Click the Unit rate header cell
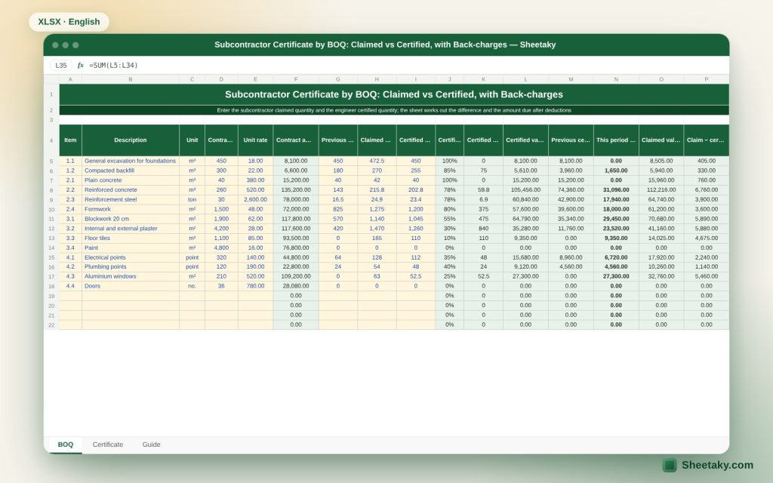Image resolution: width=773 pixels, height=483 pixels. click(255, 140)
